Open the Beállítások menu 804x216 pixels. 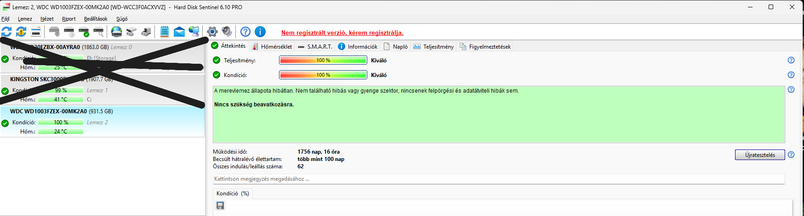click(96, 19)
